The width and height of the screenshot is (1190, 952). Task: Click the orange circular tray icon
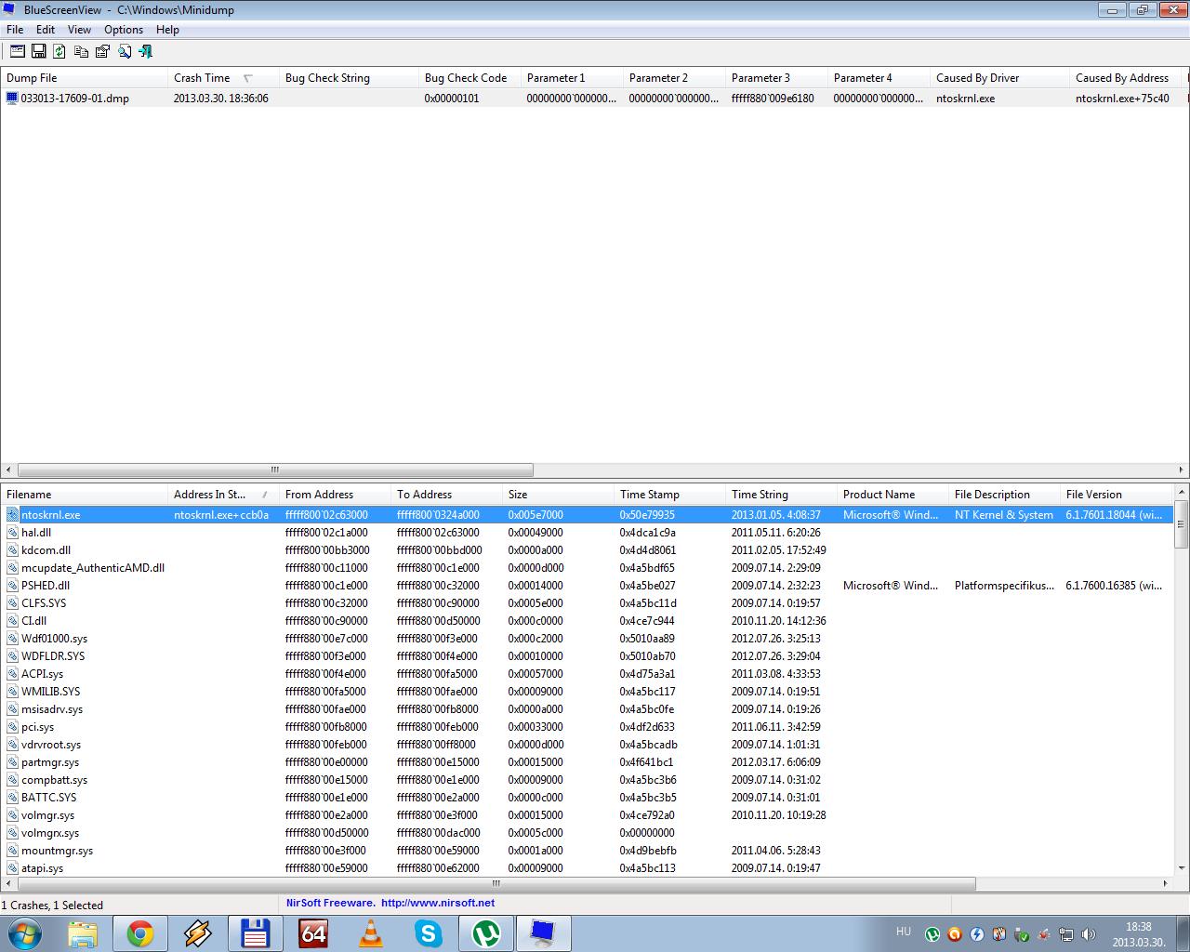955,934
